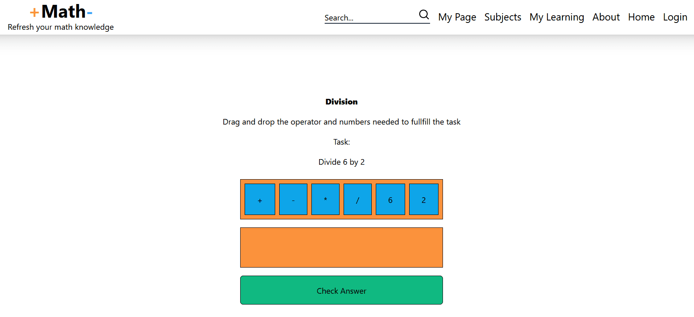Screen dimensions: 694x317
Task: Open the About page link
Action: [606, 17]
